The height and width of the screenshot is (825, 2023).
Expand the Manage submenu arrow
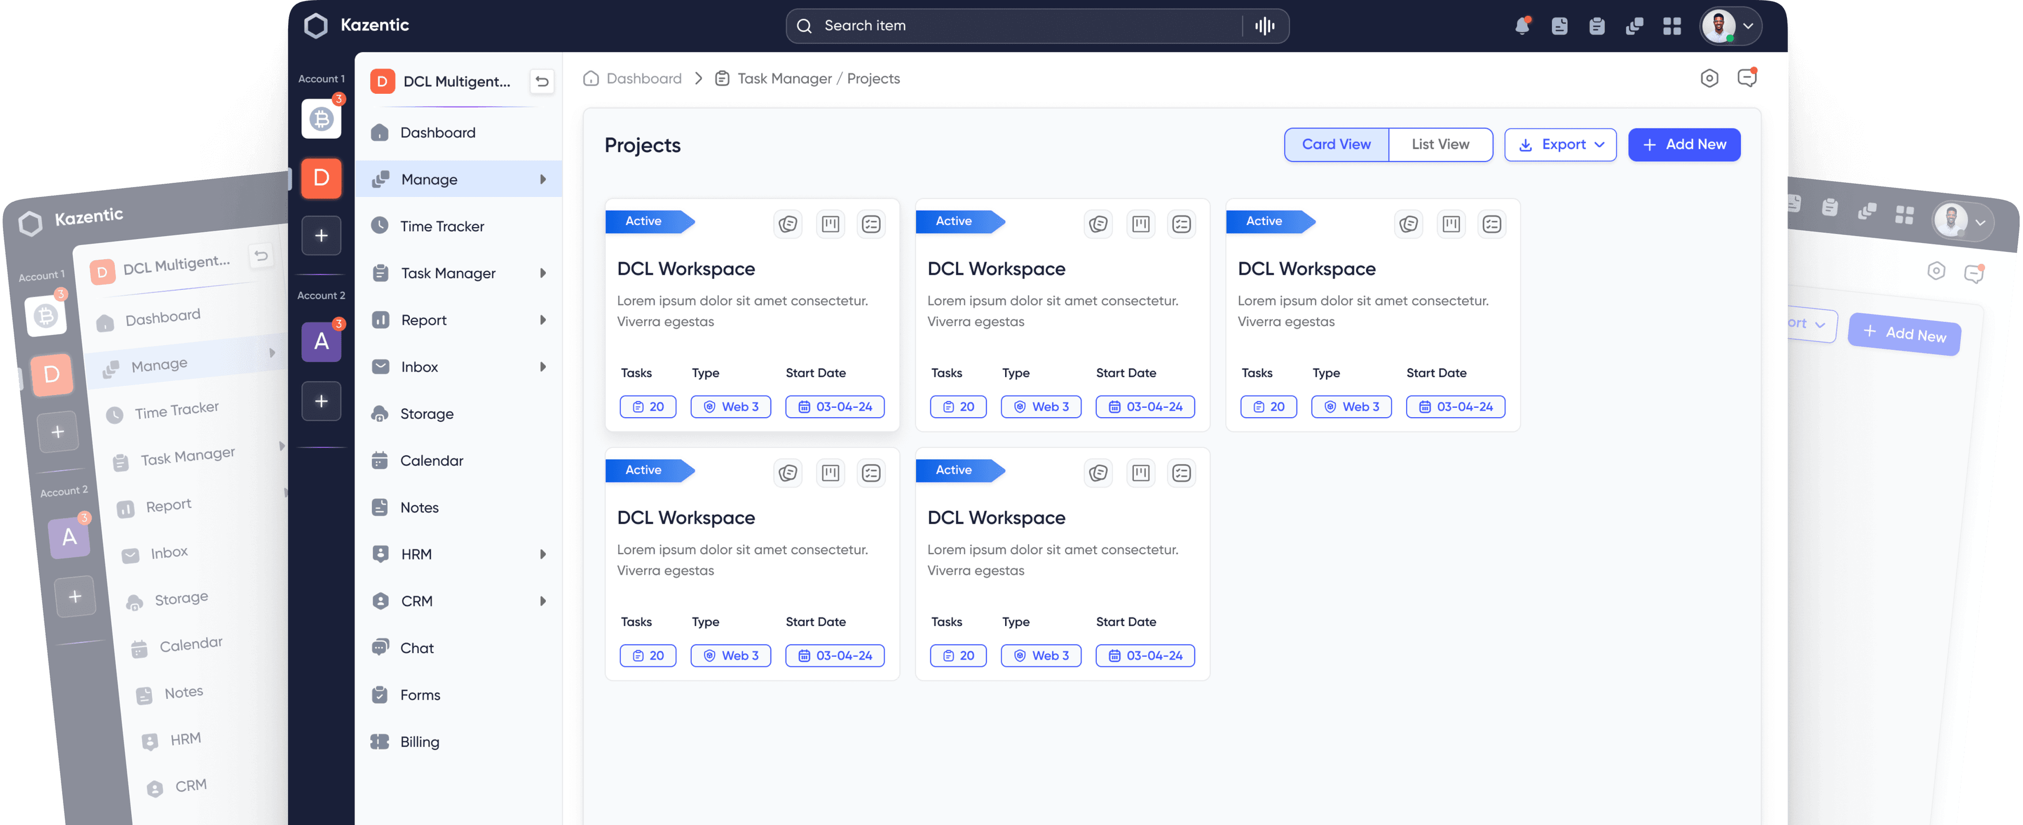point(543,179)
